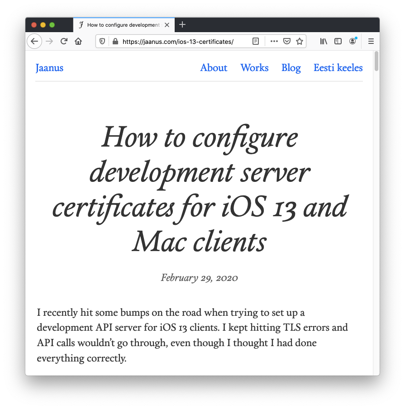Open the About page link
This screenshot has height=409, width=405.
click(x=214, y=68)
